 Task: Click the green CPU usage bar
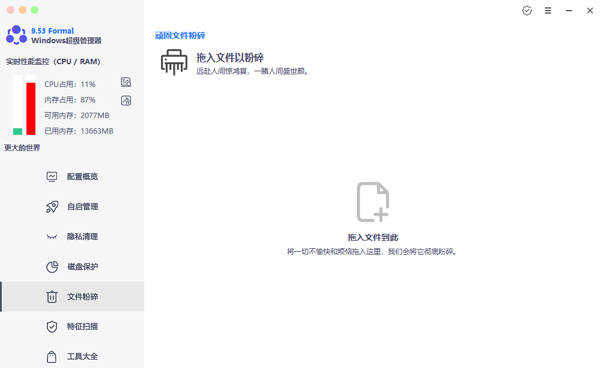pos(17,131)
